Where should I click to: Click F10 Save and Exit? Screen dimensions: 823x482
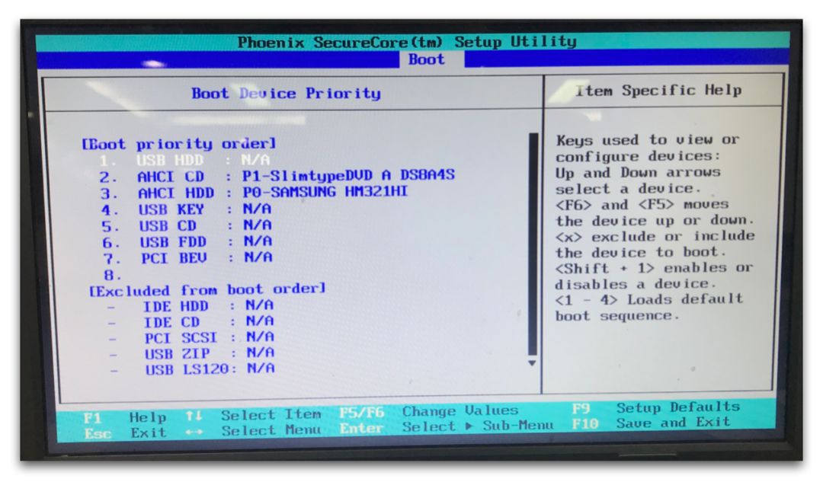652,422
